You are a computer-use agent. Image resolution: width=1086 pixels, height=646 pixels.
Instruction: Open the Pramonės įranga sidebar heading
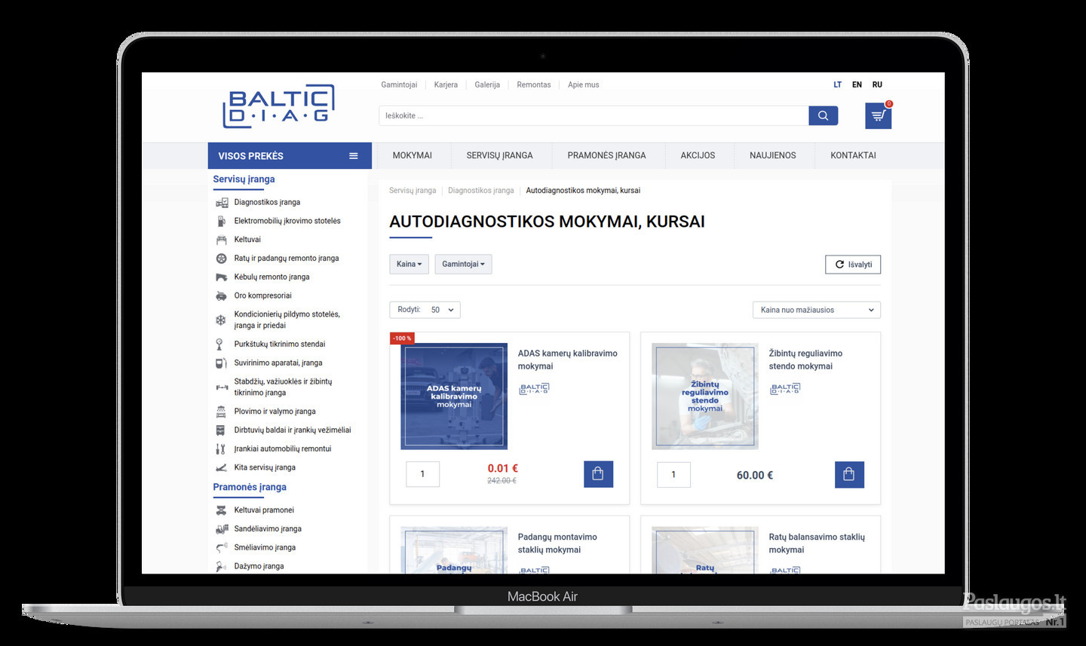pos(250,487)
